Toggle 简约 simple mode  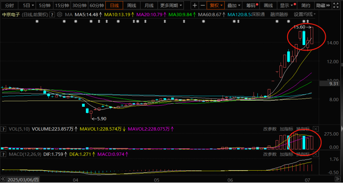click(305, 5)
